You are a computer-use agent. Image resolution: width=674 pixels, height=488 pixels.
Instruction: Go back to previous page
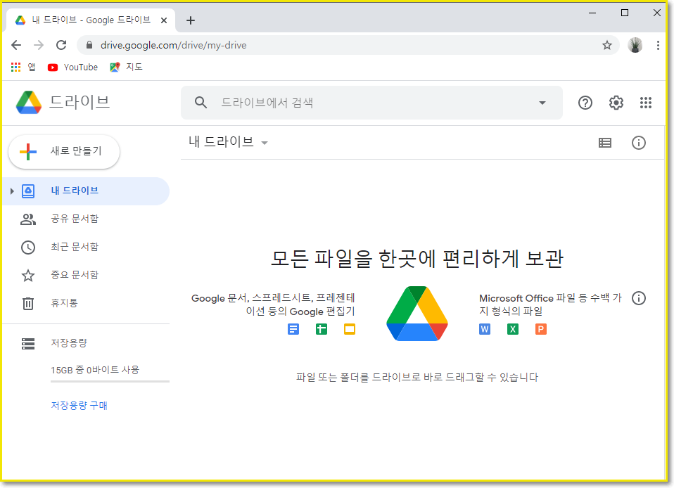coord(16,45)
